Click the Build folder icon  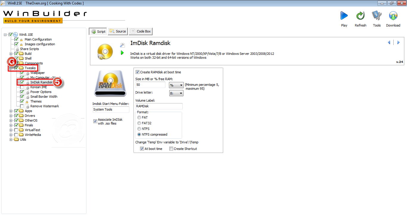point(21,54)
